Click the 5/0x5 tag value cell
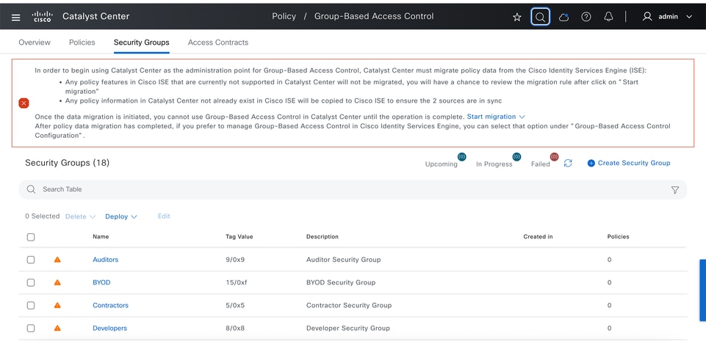Image resolution: width=706 pixels, height=341 pixels. (235, 306)
